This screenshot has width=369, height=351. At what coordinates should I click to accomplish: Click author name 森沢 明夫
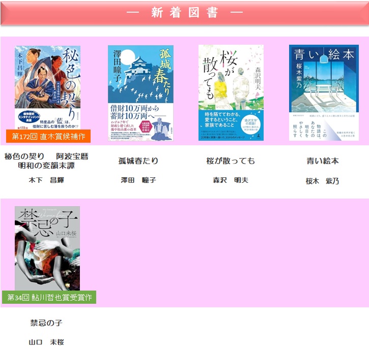(x=231, y=180)
